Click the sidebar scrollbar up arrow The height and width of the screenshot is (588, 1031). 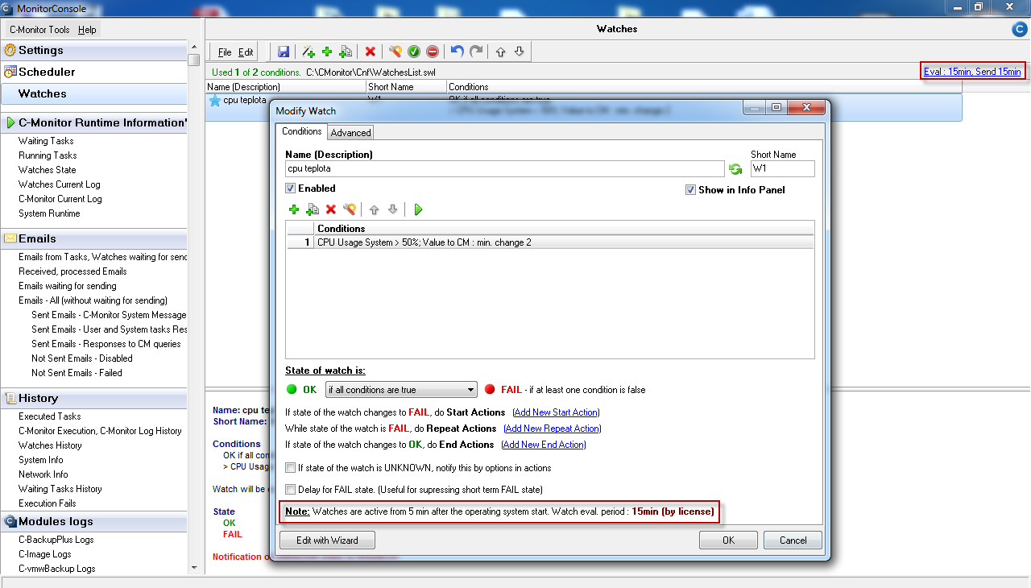click(x=193, y=46)
